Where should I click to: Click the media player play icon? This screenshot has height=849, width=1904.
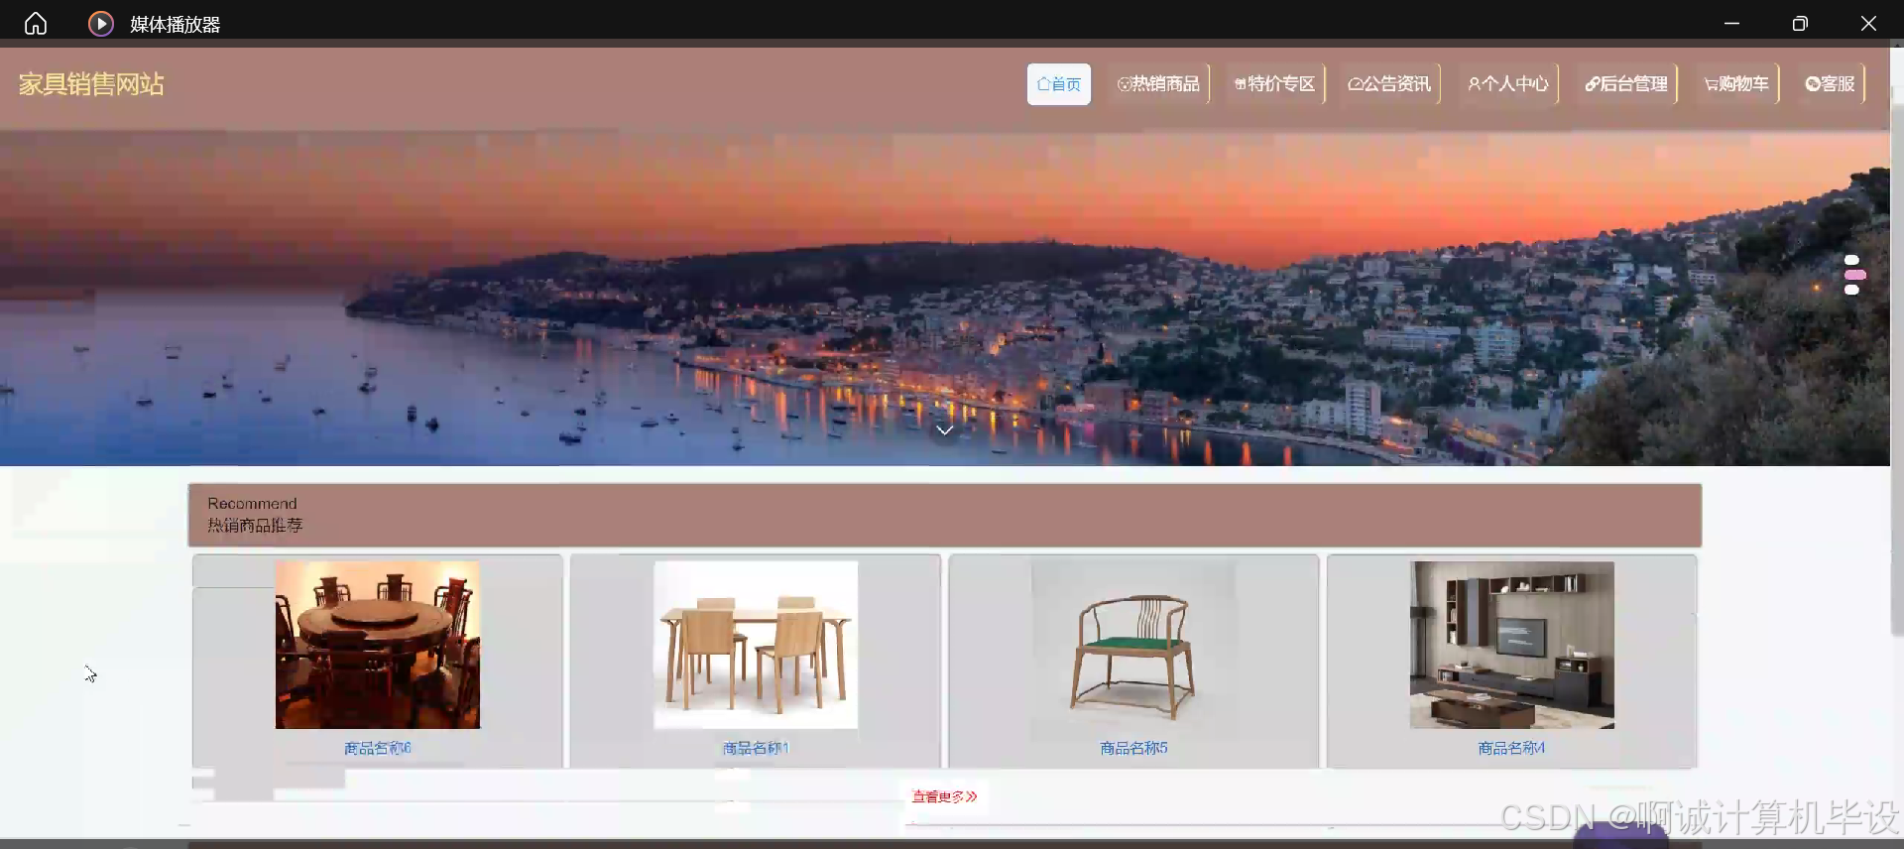[100, 23]
